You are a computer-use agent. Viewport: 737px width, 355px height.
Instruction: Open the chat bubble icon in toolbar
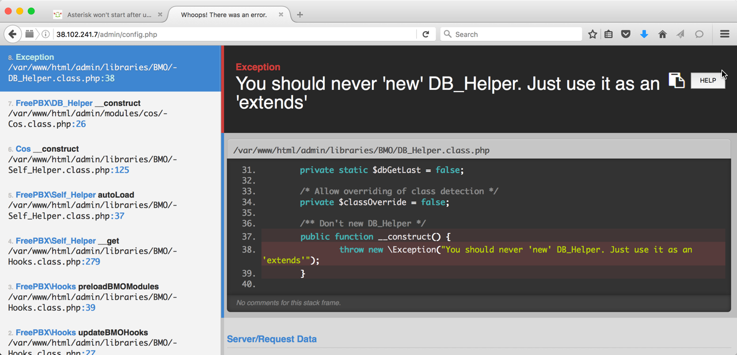[699, 35]
